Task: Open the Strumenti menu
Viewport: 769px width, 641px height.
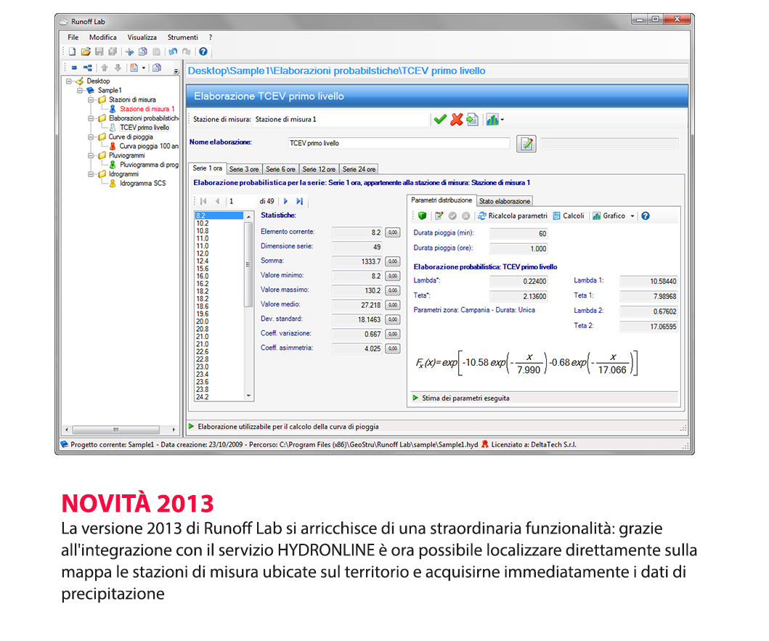Action: [182, 37]
